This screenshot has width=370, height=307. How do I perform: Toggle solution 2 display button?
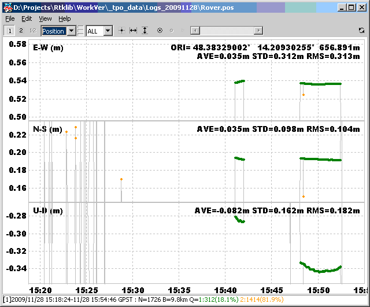point(21,30)
